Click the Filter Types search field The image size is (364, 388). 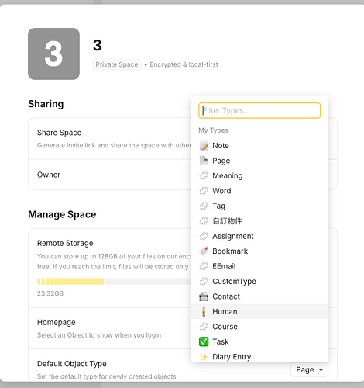pos(259,110)
